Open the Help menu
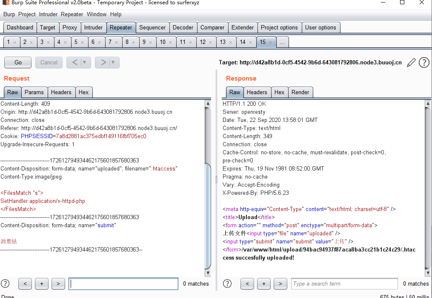This screenshot has width=432, height=298. pos(116,14)
